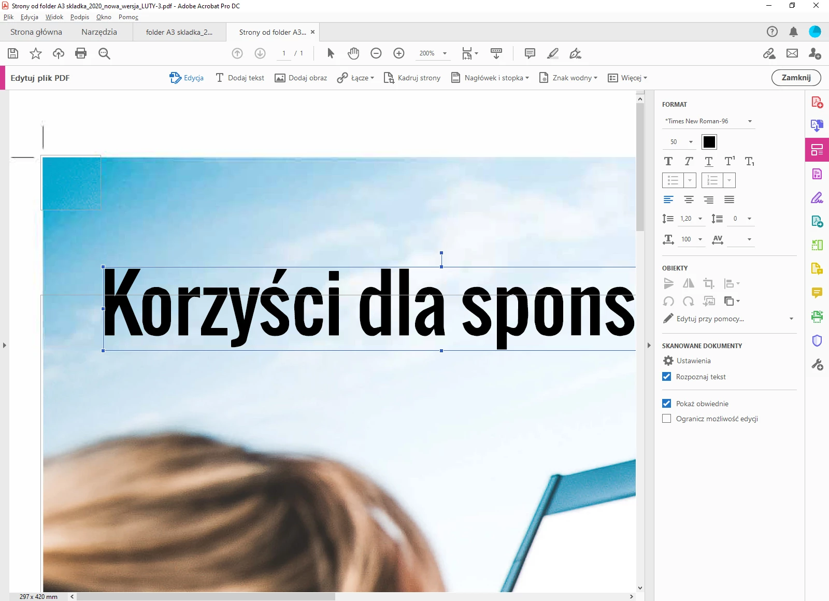Select the highlighter pen tool

click(553, 53)
